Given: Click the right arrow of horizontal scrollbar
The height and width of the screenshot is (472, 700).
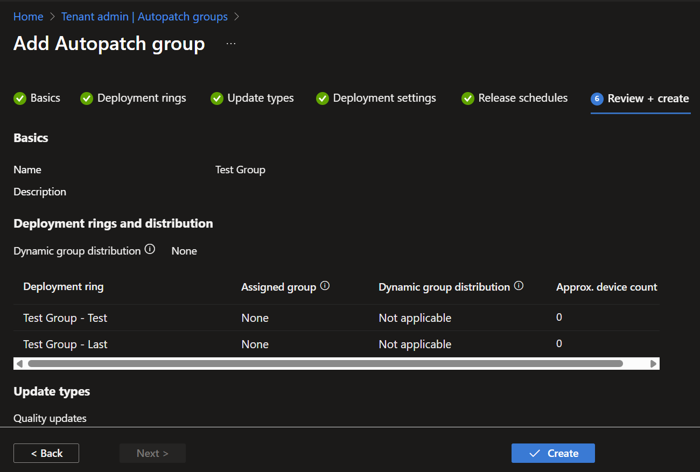Looking at the screenshot, I should 653,364.
